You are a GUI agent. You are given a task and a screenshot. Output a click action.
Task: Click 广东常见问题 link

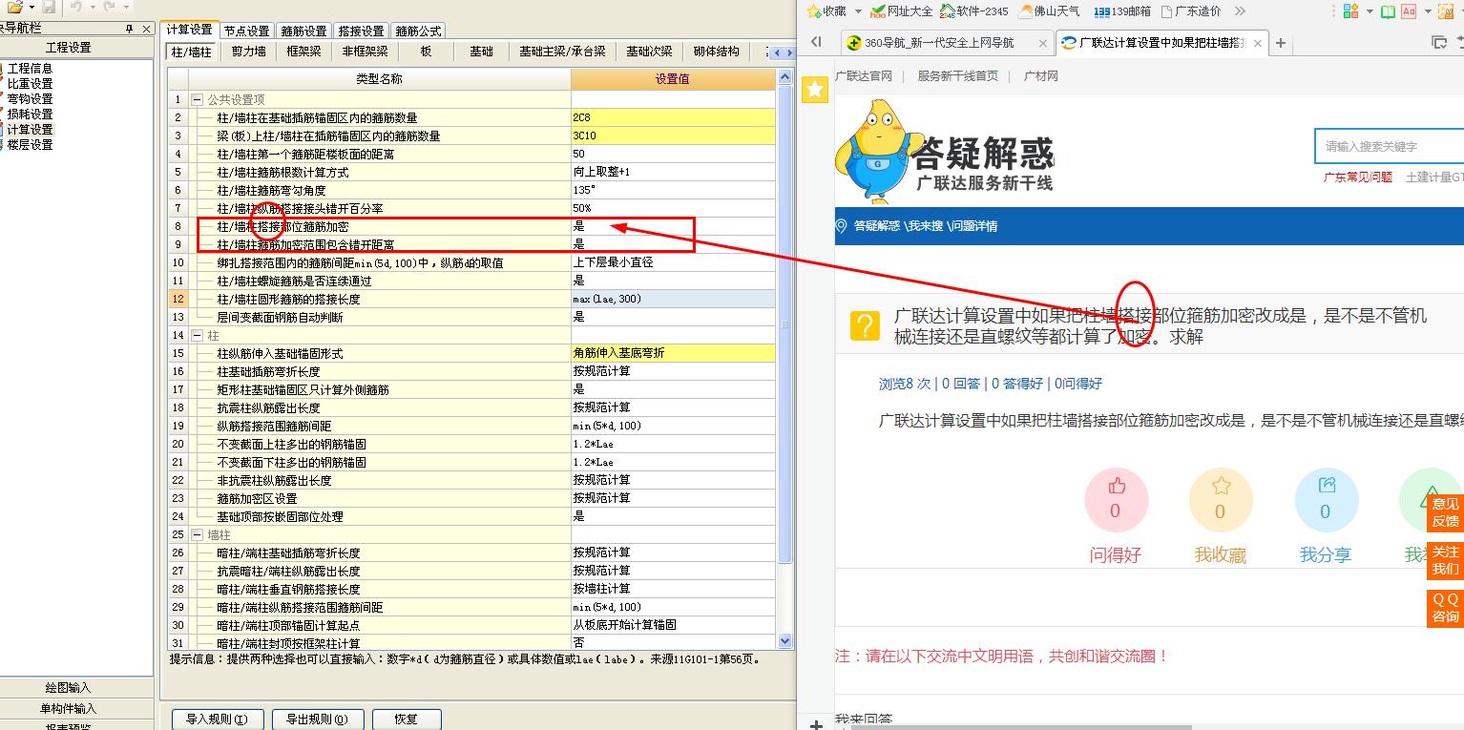click(1358, 177)
